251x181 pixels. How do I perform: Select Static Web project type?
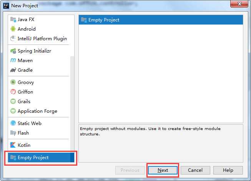(39, 123)
